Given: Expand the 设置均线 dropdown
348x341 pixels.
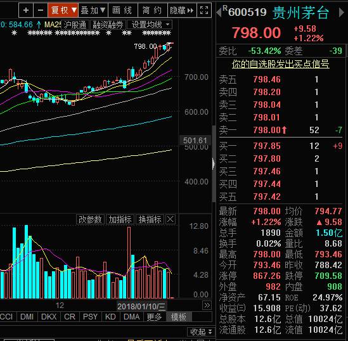Looking at the screenshot, I should 150,25.
